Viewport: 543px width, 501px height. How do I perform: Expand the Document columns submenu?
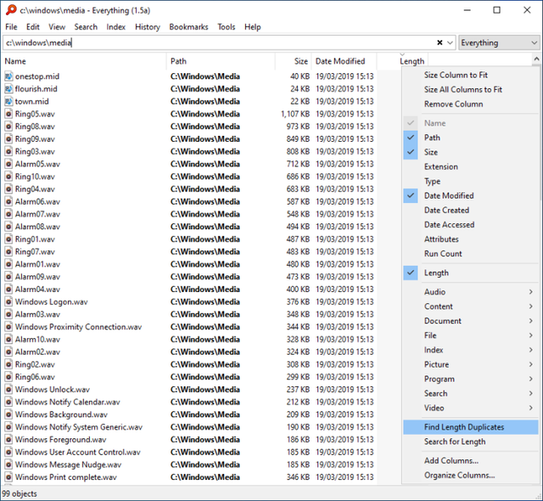pyautogui.click(x=471, y=321)
